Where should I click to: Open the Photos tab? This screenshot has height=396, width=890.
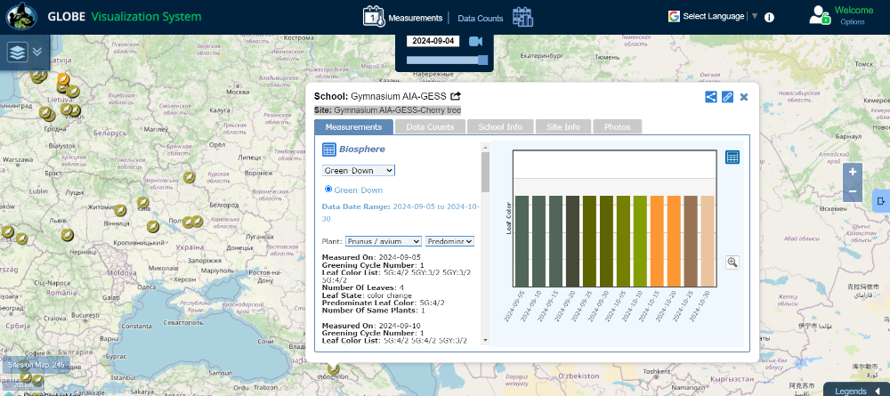coord(617,127)
